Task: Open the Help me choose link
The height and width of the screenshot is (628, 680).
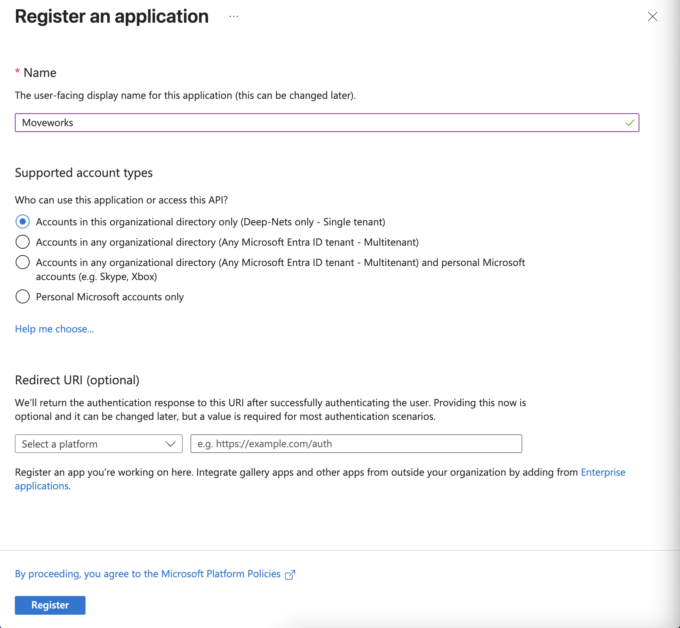Action: point(54,329)
